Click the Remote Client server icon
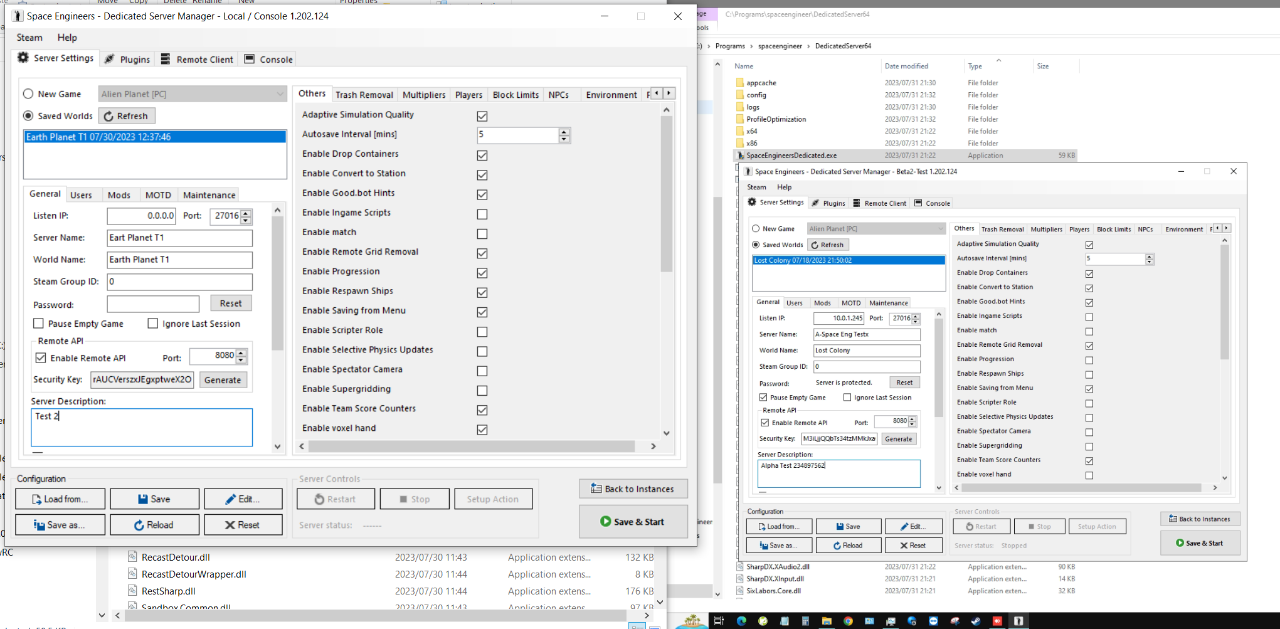 click(x=166, y=59)
